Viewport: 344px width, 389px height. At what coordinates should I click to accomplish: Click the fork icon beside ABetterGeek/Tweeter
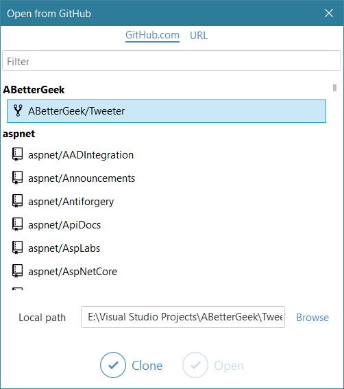pyautogui.click(x=18, y=110)
